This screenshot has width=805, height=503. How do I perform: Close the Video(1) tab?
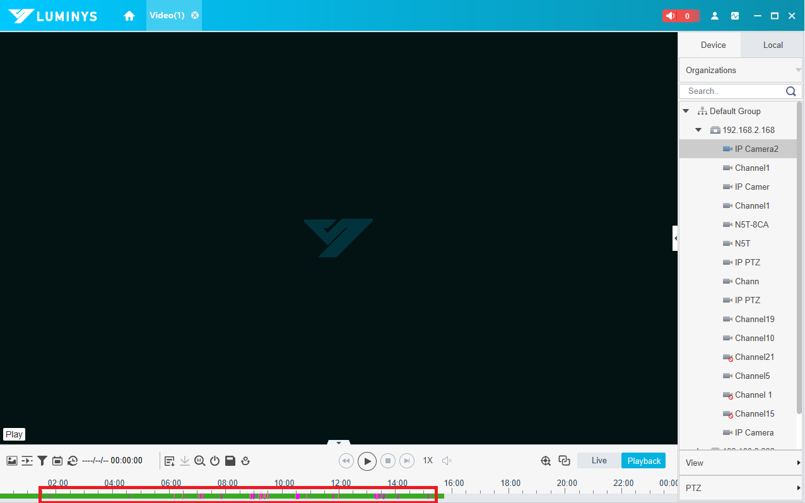195,15
